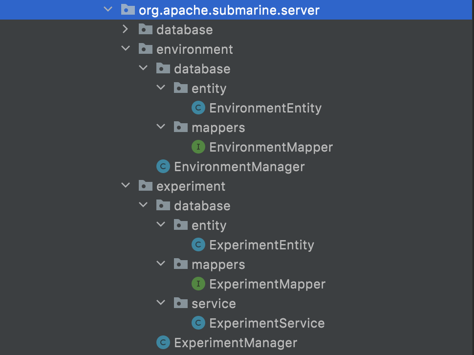474x355 pixels.
Task: Collapse entity package containing ExperimentEntity
Action: [x=161, y=224]
